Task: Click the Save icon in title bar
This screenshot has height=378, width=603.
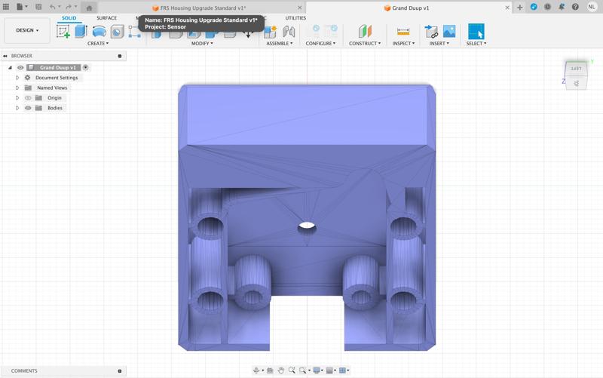Action: 38,7
